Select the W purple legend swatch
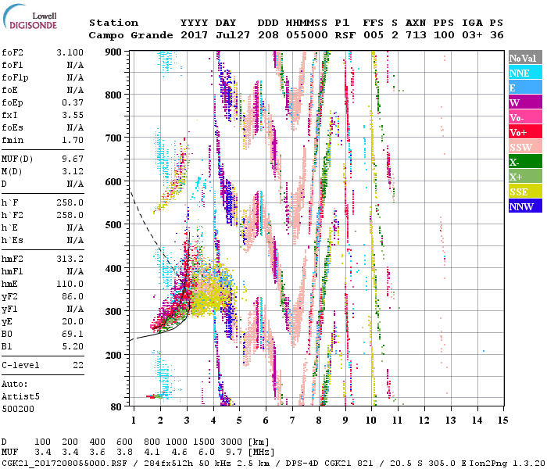 [x=524, y=102]
